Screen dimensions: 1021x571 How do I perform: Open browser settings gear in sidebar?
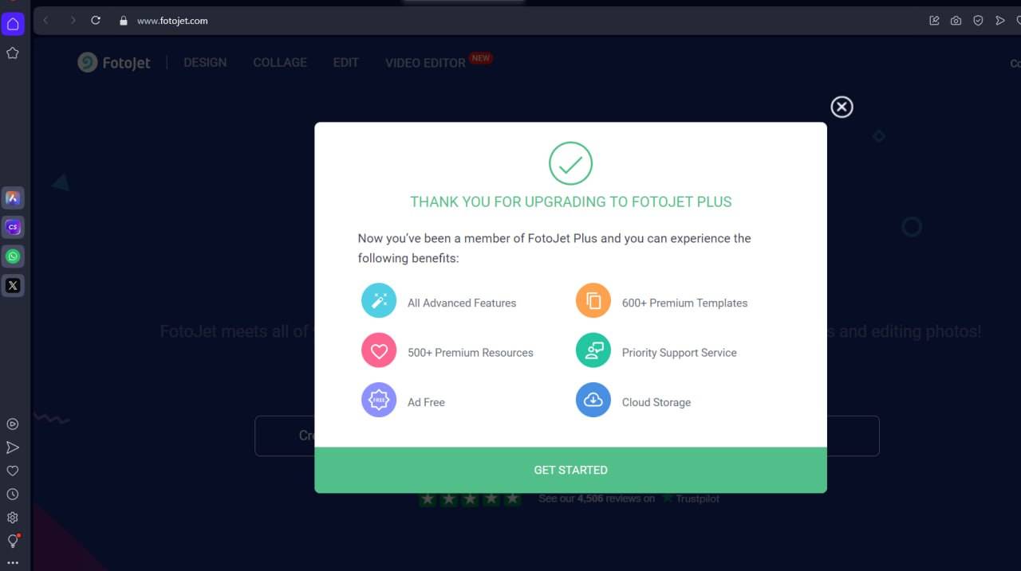pos(13,518)
